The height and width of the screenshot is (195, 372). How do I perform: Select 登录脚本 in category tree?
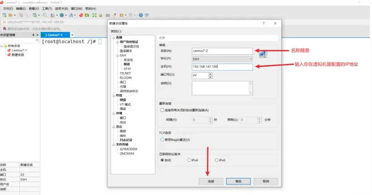(x=126, y=51)
